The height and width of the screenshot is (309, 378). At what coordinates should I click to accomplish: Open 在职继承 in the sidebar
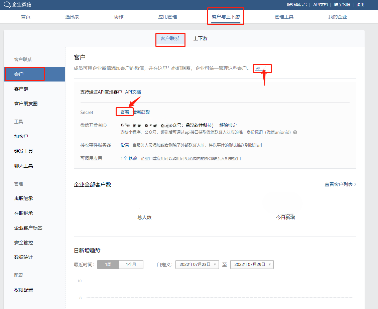(24, 213)
